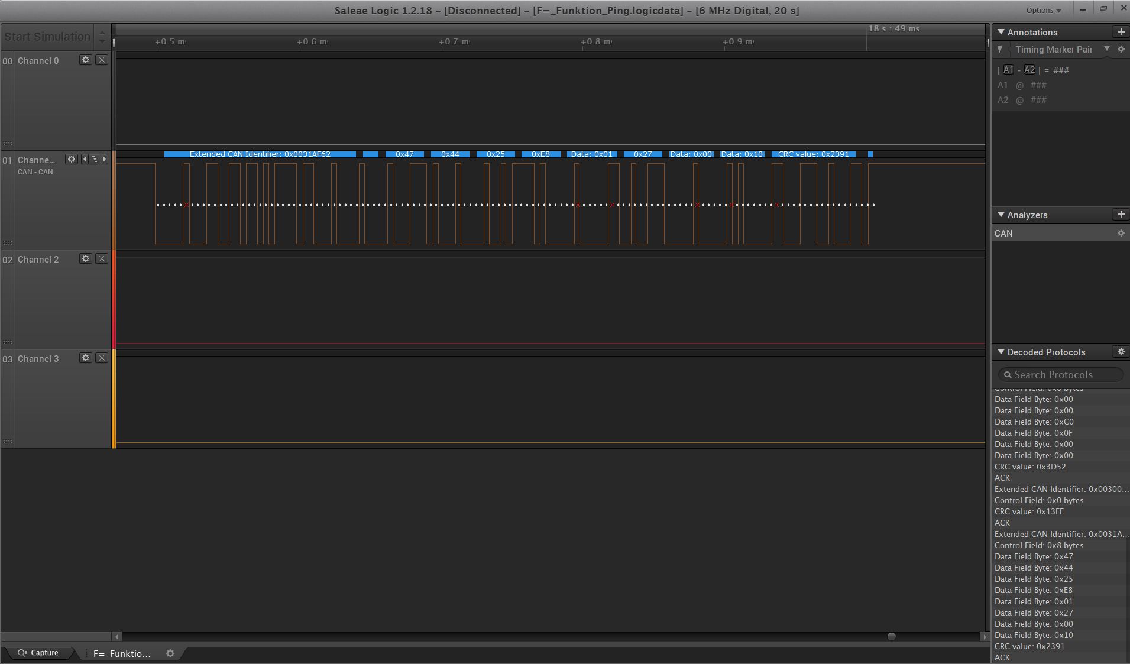Collapse the Analyzers panel
Viewport: 1130px width, 664px height.
(x=1001, y=215)
